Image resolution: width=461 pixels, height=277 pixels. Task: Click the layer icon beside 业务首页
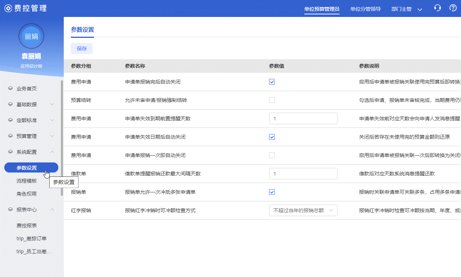10,88
